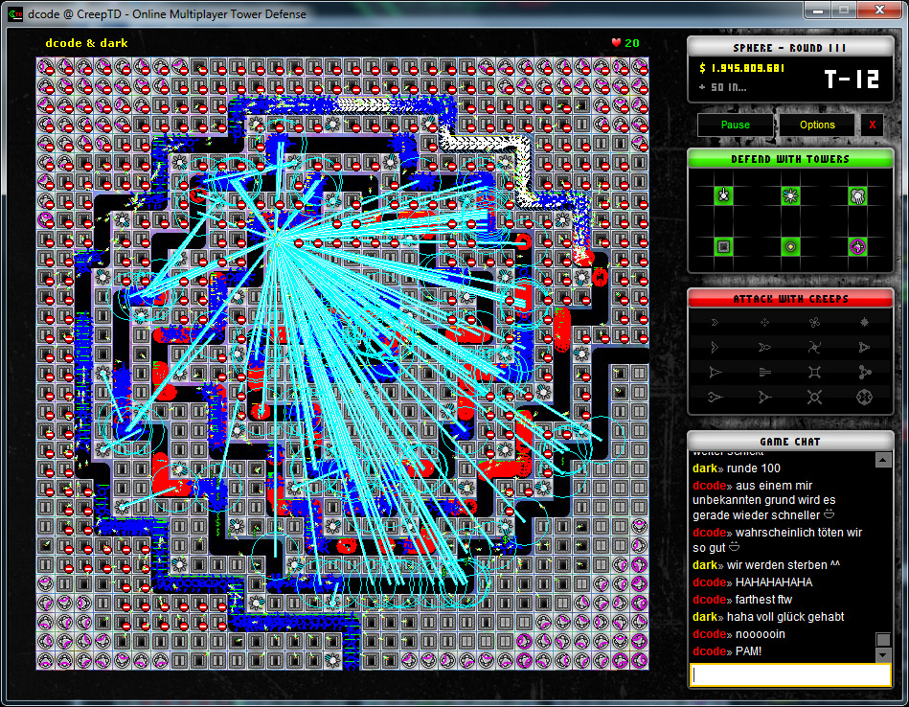
Task: Open the Options menu
Action: click(x=817, y=125)
